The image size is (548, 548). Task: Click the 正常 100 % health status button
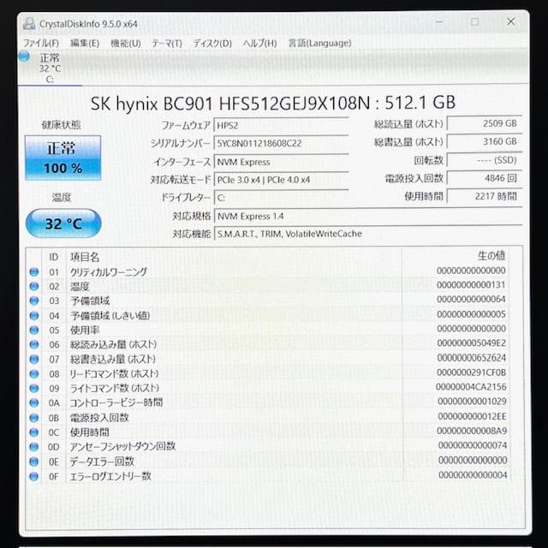(x=63, y=158)
